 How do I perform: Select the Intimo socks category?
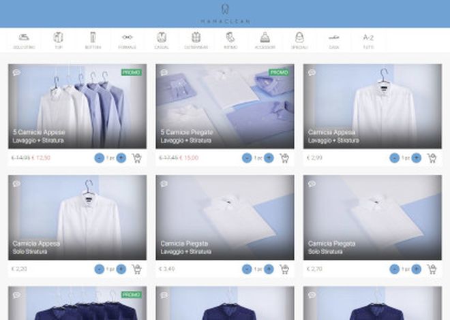tap(230, 40)
